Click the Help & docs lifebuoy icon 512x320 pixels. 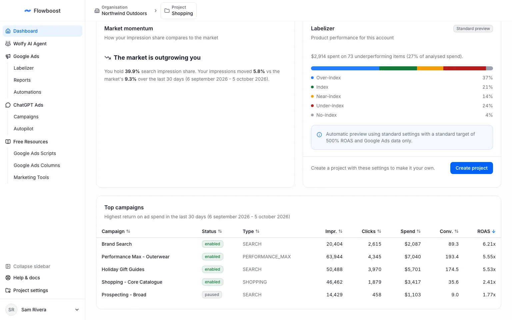click(8, 278)
